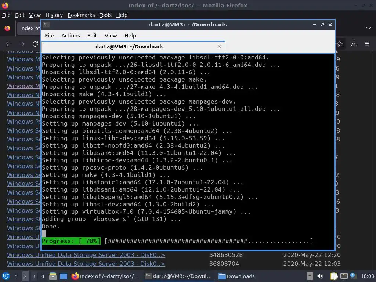Open Firefox's downloads panel

tap(354, 44)
